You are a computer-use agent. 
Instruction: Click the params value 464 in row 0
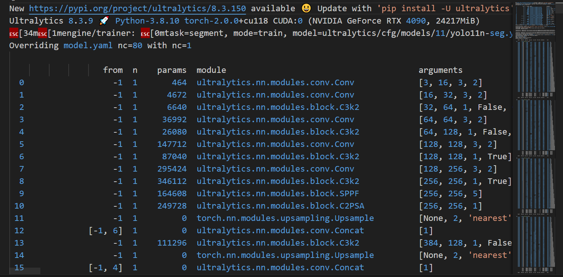[179, 83]
